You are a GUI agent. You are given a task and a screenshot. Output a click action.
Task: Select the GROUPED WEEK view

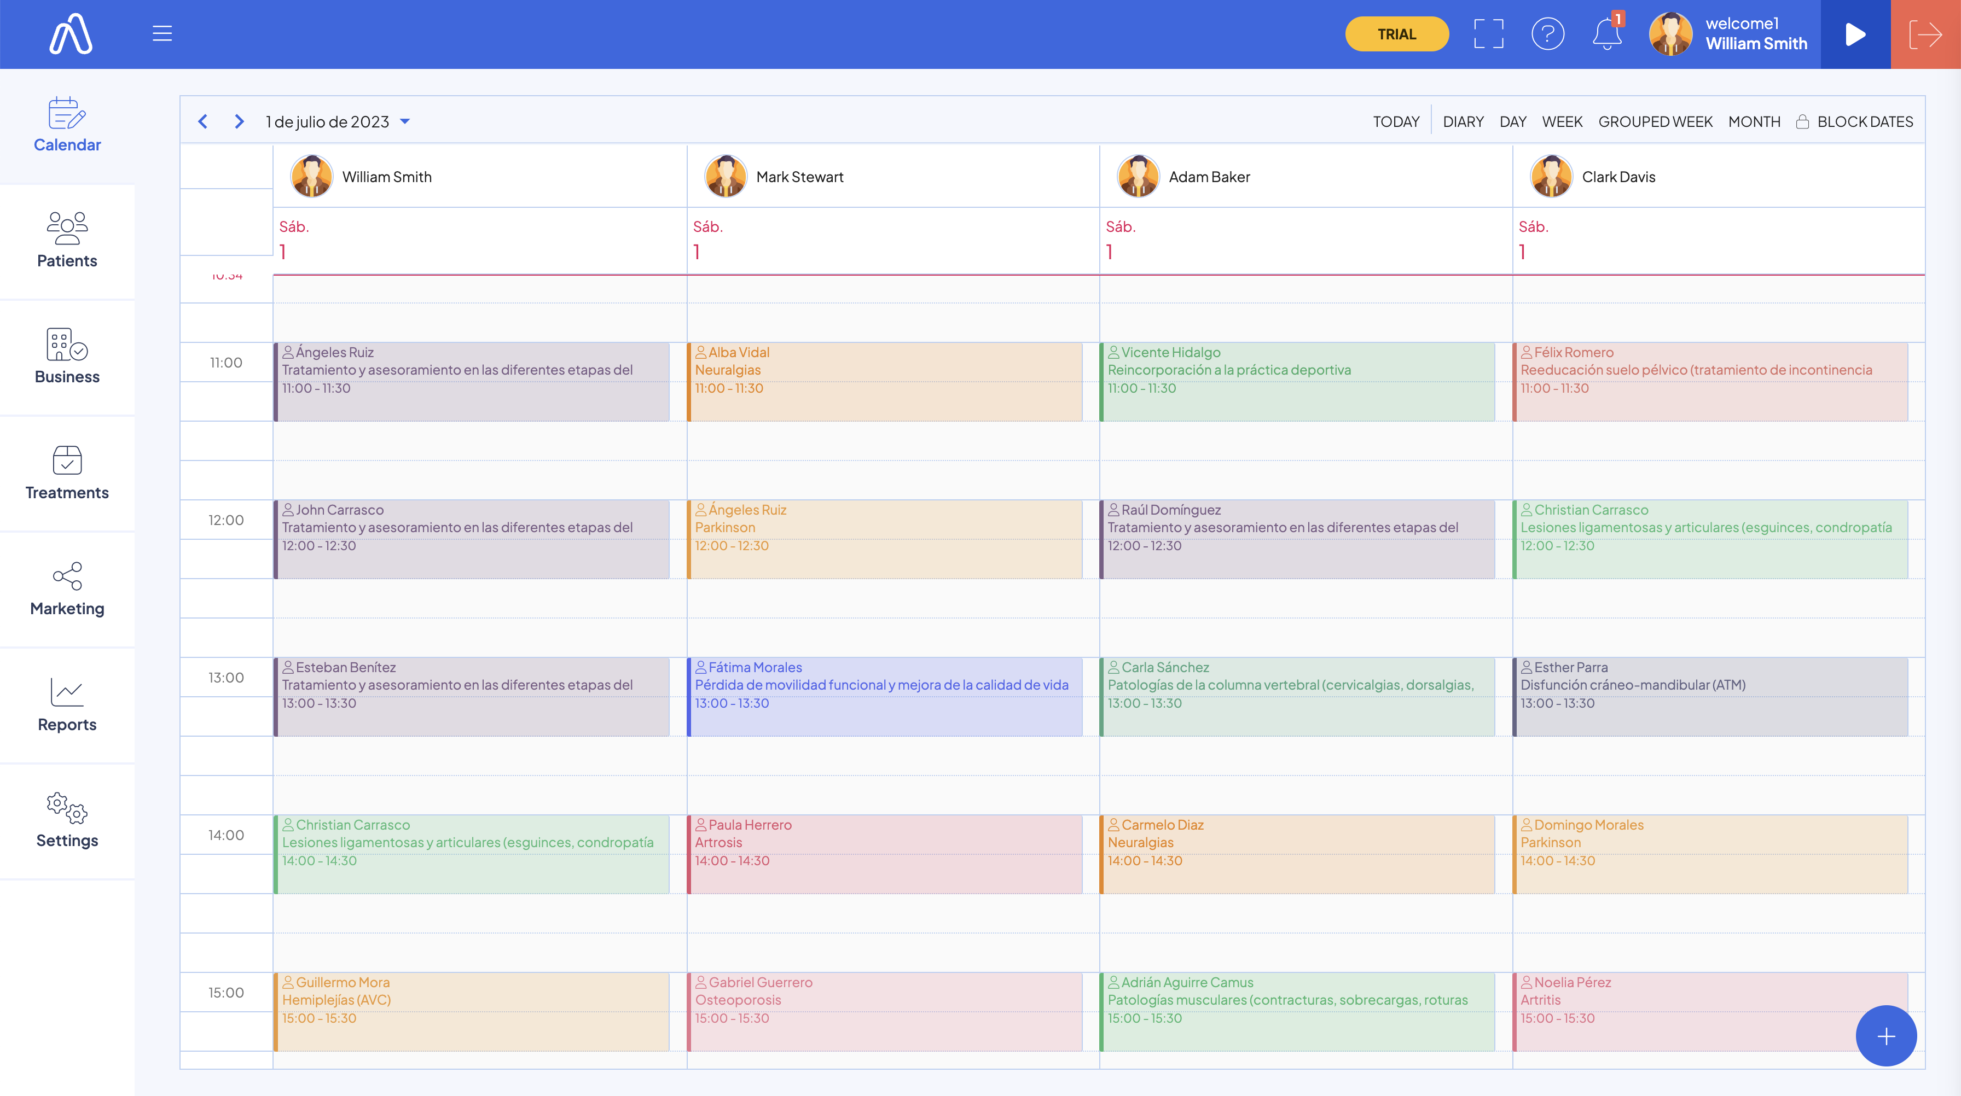click(1655, 122)
